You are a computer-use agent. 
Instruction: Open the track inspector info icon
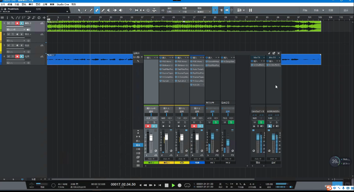click(7, 18)
